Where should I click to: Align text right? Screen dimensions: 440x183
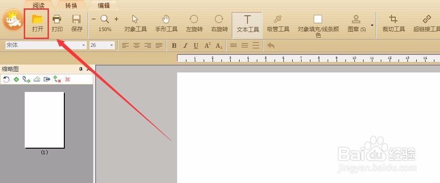coord(148,46)
